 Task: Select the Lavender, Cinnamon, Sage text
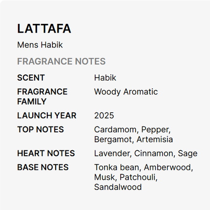coord(146,153)
